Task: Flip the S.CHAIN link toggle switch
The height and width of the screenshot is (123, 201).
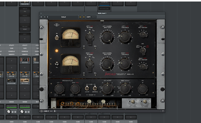Action: coord(87,88)
